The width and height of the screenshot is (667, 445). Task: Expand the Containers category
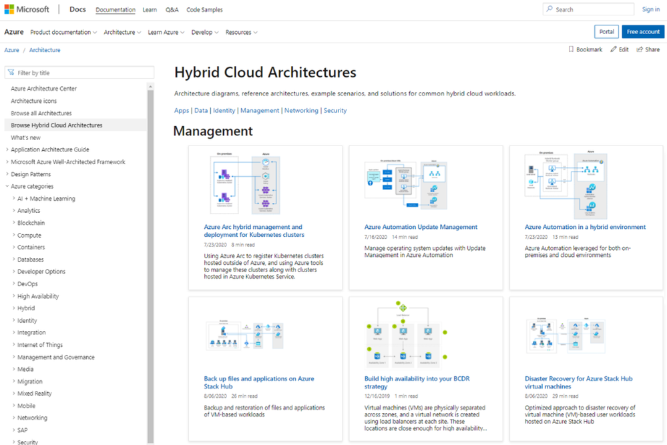click(13, 248)
